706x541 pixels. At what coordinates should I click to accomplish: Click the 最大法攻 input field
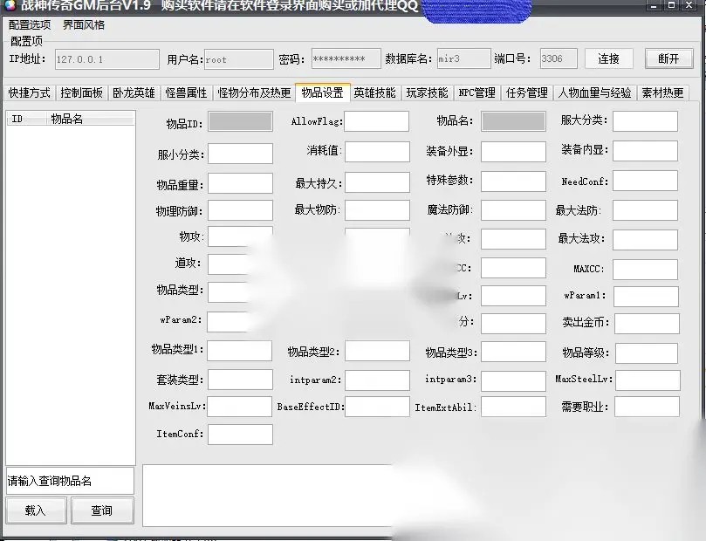(x=645, y=240)
